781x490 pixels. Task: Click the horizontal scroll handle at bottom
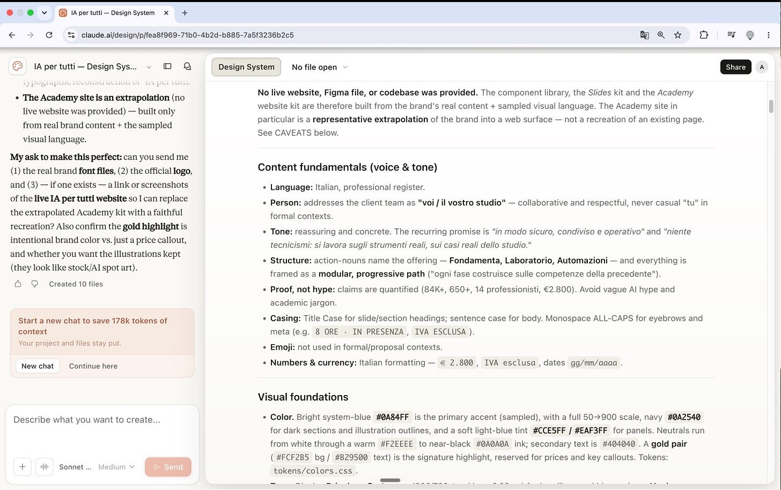[x=390, y=480]
